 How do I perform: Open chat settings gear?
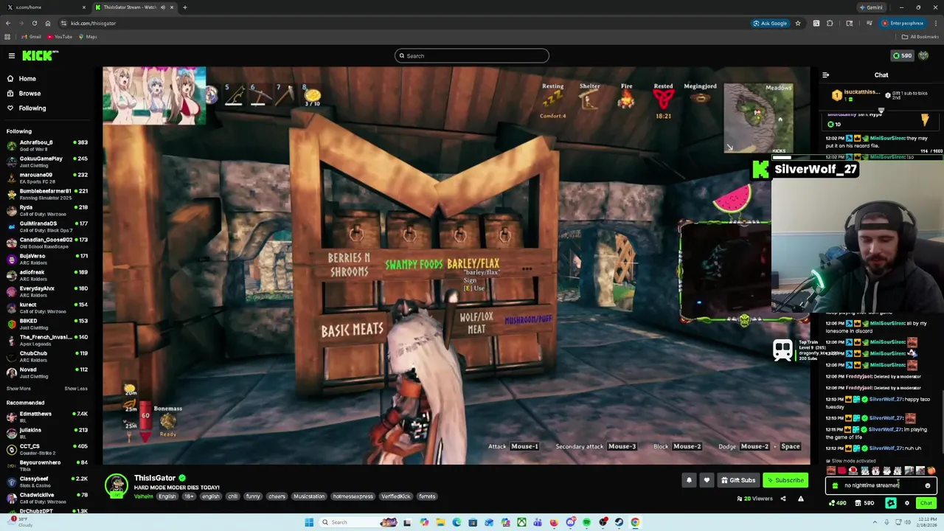pyautogui.click(x=907, y=503)
